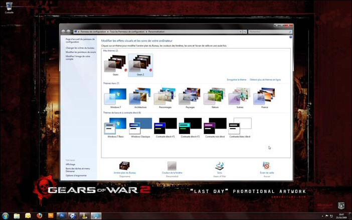Select the Gears 2 theme
Viewport: 352px width, 220px height.
point(140,65)
